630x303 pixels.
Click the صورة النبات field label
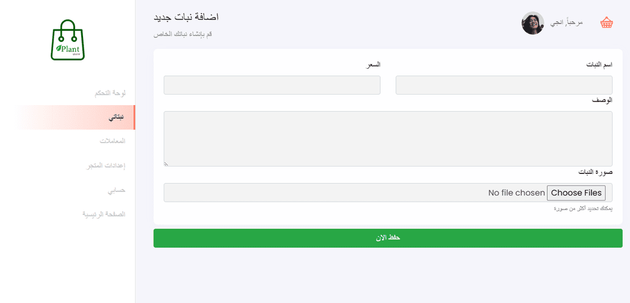point(595,171)
